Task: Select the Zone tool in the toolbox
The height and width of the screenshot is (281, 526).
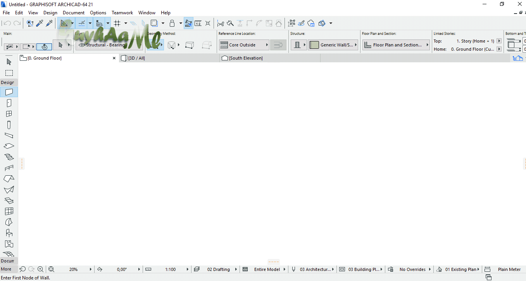Action: coord(9,244)
